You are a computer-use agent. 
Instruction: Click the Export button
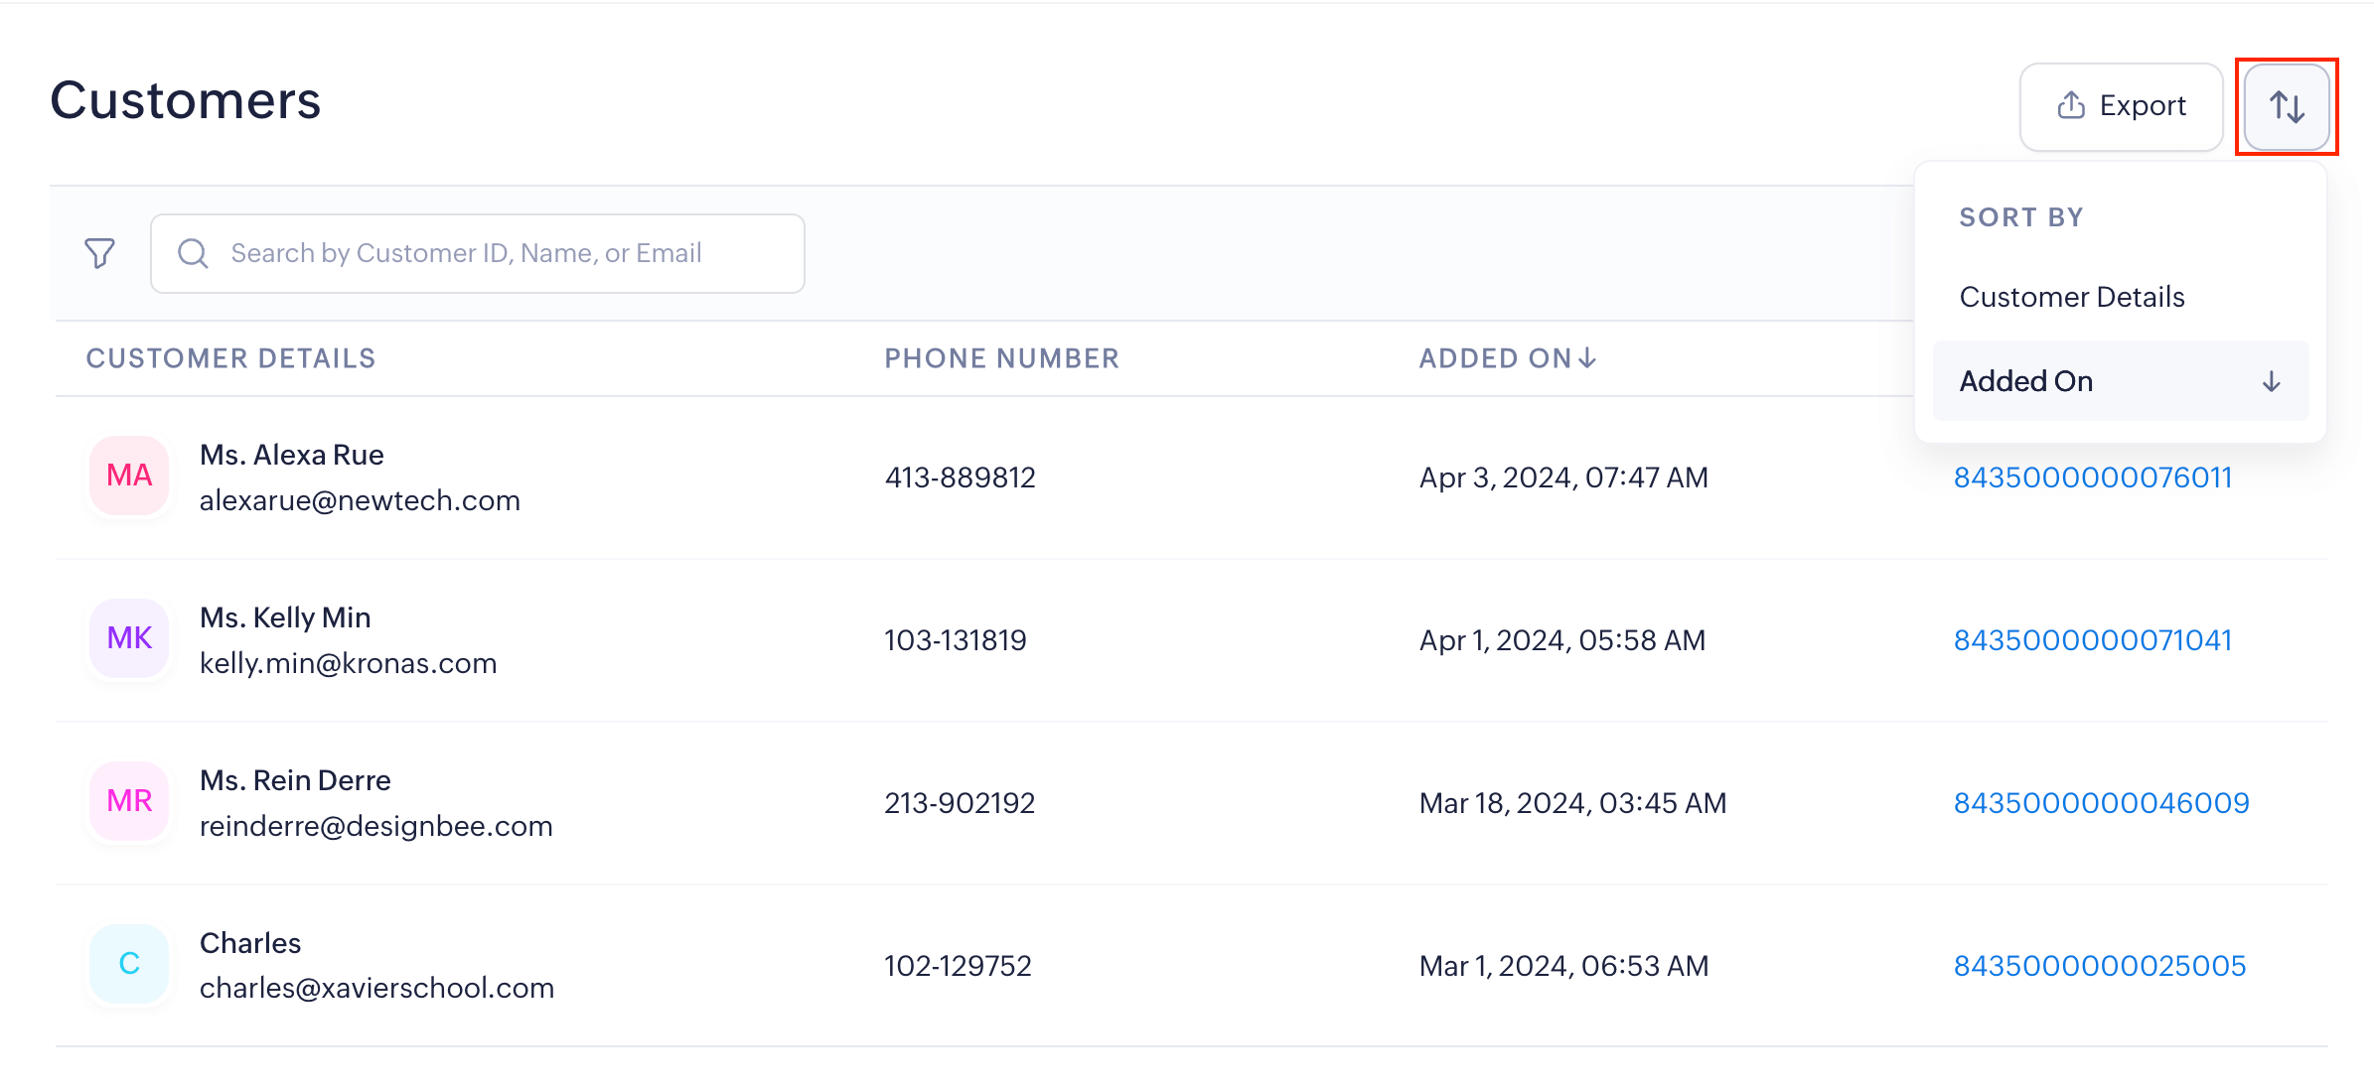coord(2121,106)
